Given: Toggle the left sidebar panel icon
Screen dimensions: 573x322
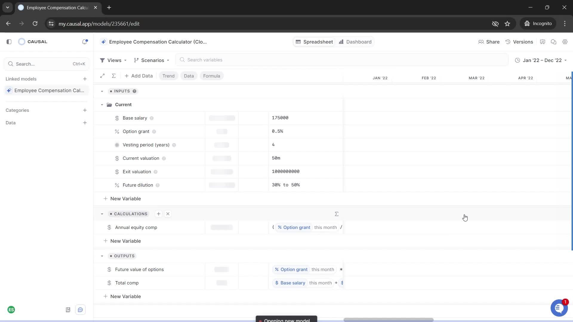Looking at the screenshot, I should coord(9,42).
